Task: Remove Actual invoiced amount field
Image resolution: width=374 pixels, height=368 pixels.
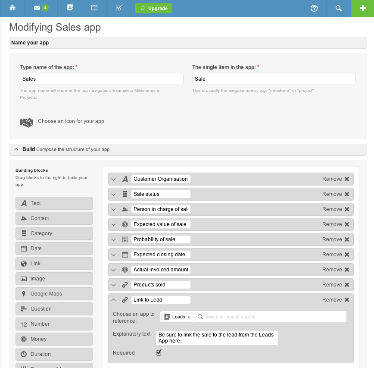Action: (336, 270)
